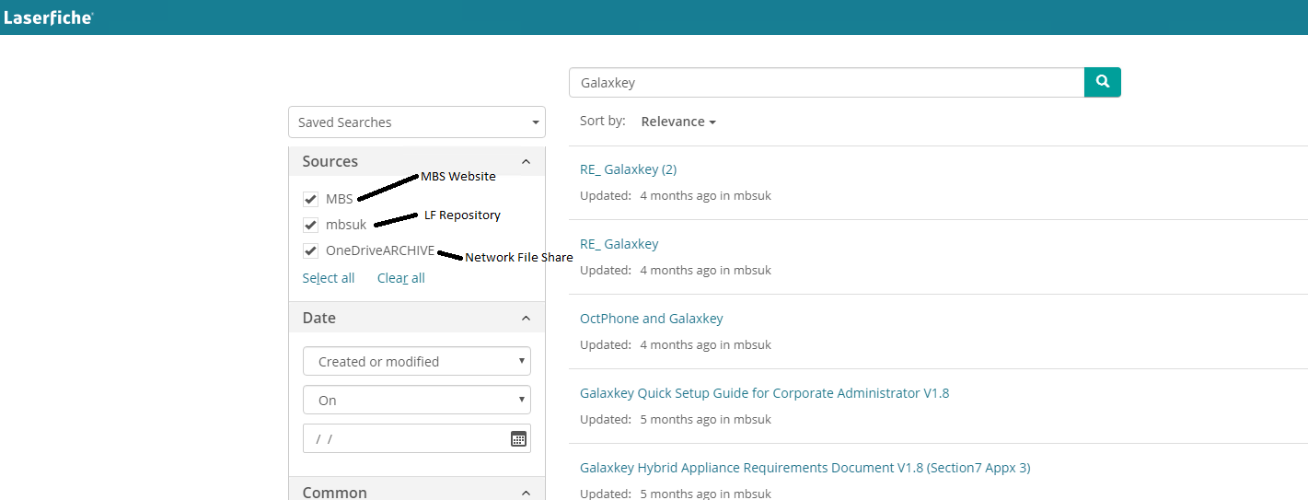Click the Clear all link
This screenshot has width=1308, height=500.
point(401,278)
